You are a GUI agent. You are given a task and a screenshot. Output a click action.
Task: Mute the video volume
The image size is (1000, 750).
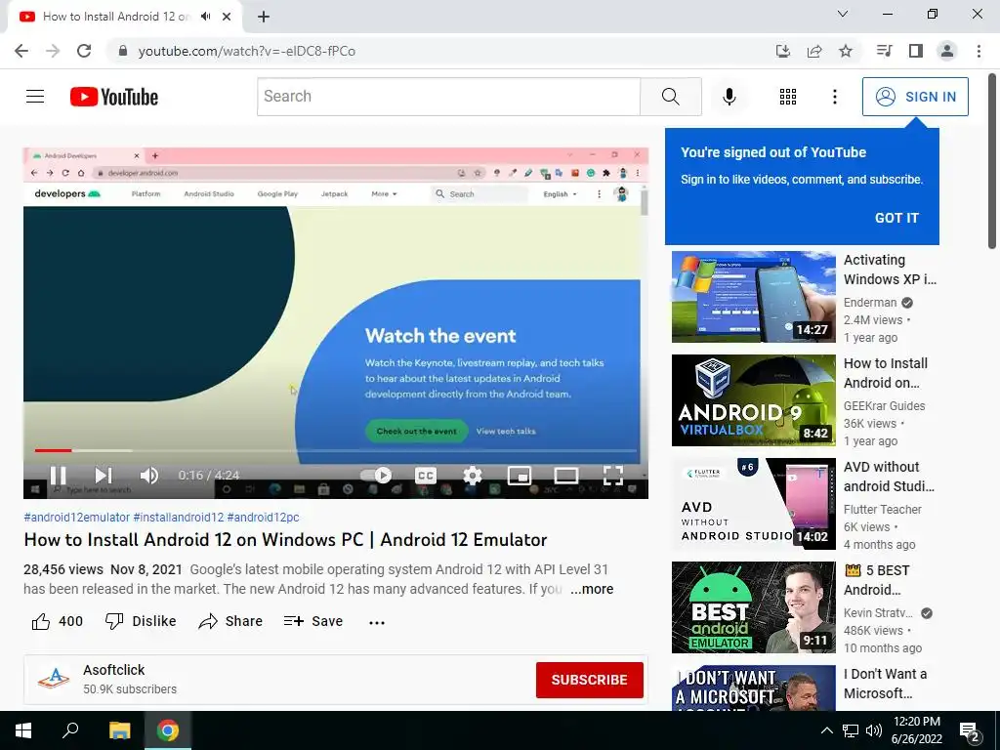(149, 476)
